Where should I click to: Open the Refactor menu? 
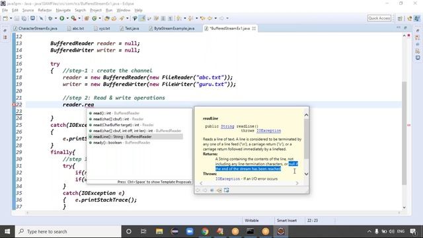[45, 11]
